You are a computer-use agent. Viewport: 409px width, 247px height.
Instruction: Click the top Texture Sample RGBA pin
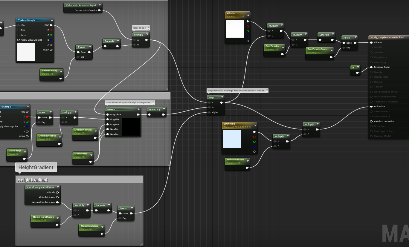pyautogui.click(x=51, y=50)
